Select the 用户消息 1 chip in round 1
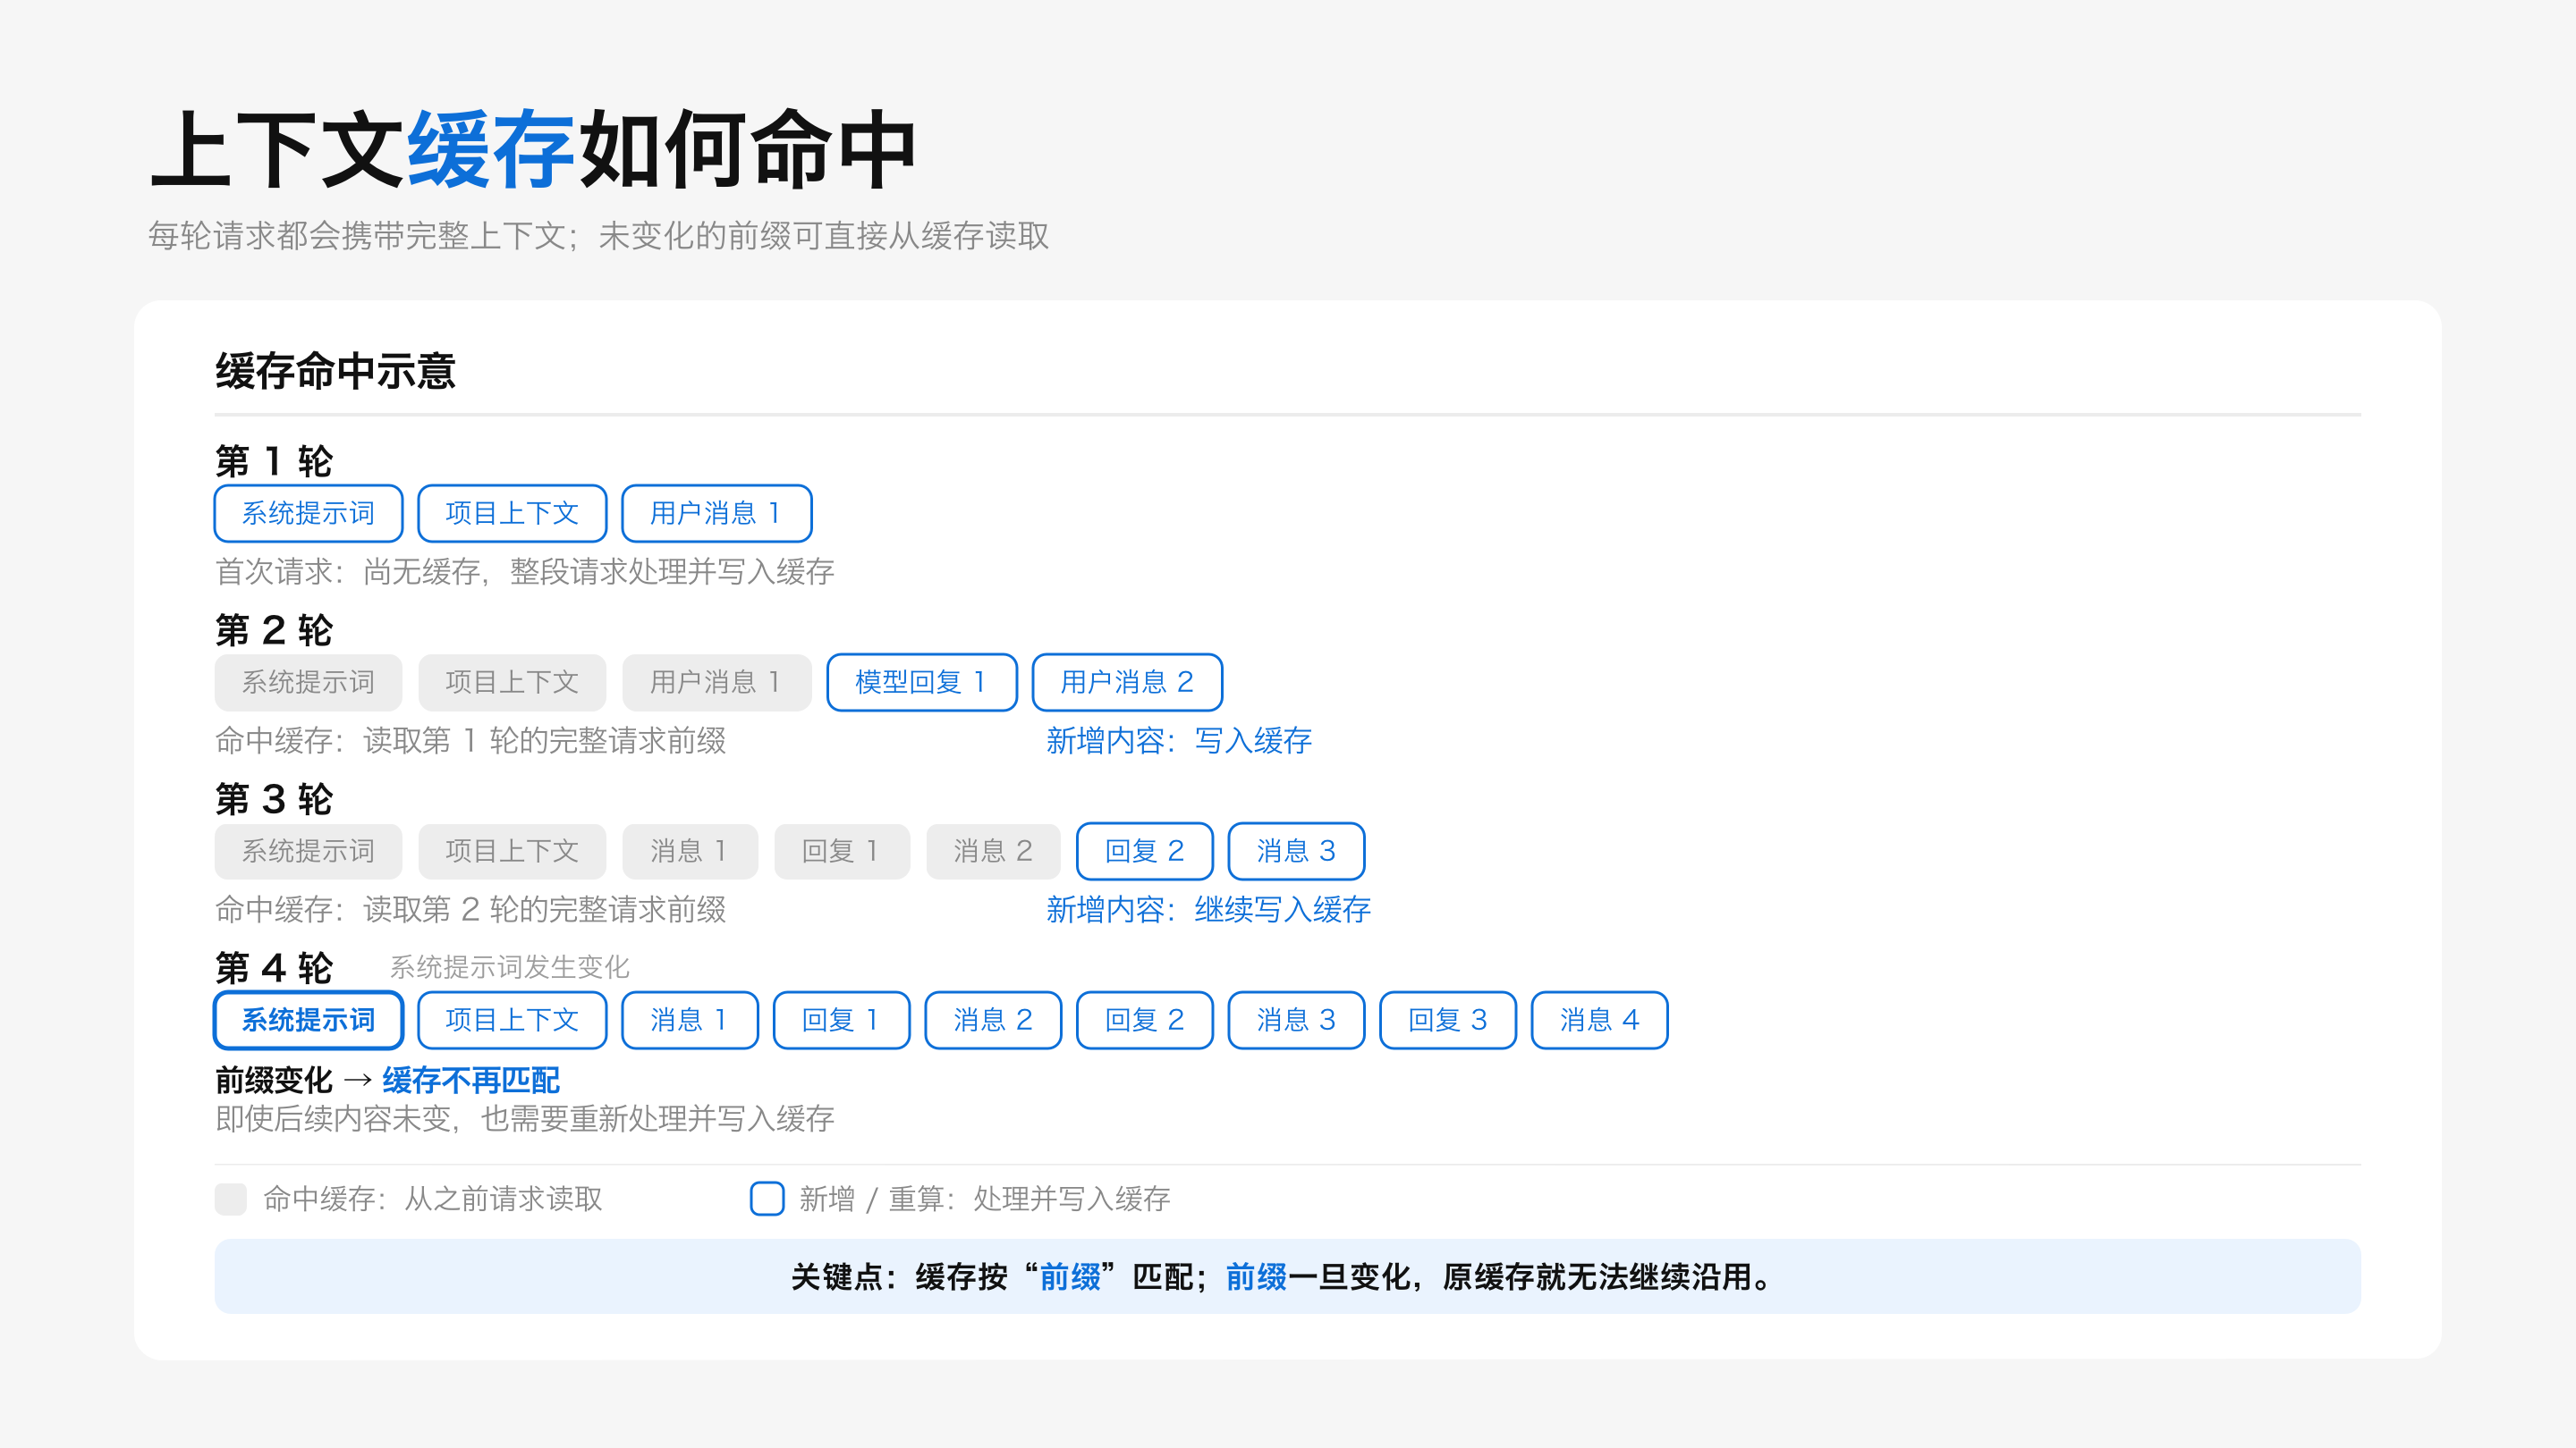2576x1448 pixels. 716,514
